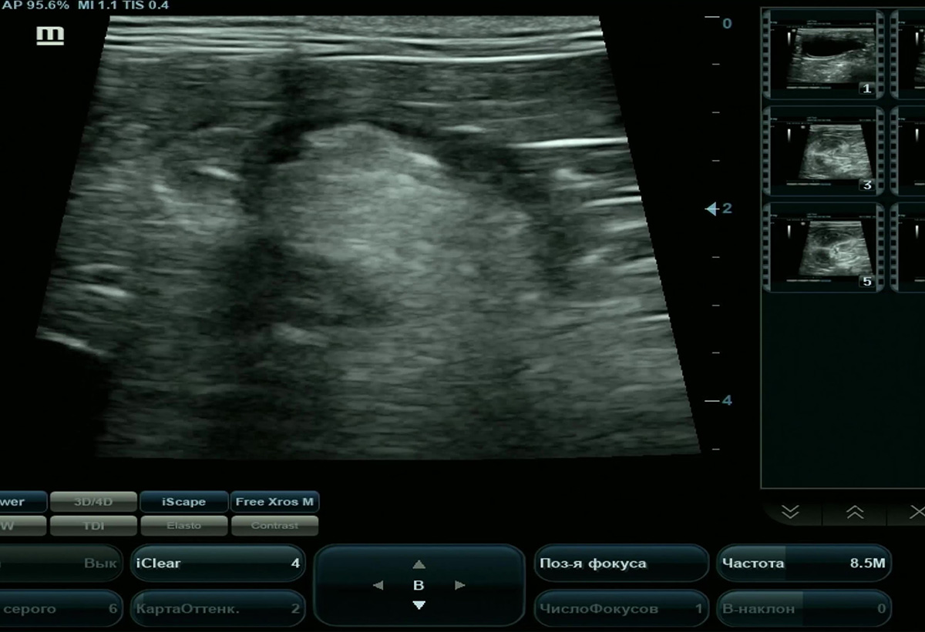
Task: Open cine clip thumbnail number 3
Action: (x=823, y=151)
